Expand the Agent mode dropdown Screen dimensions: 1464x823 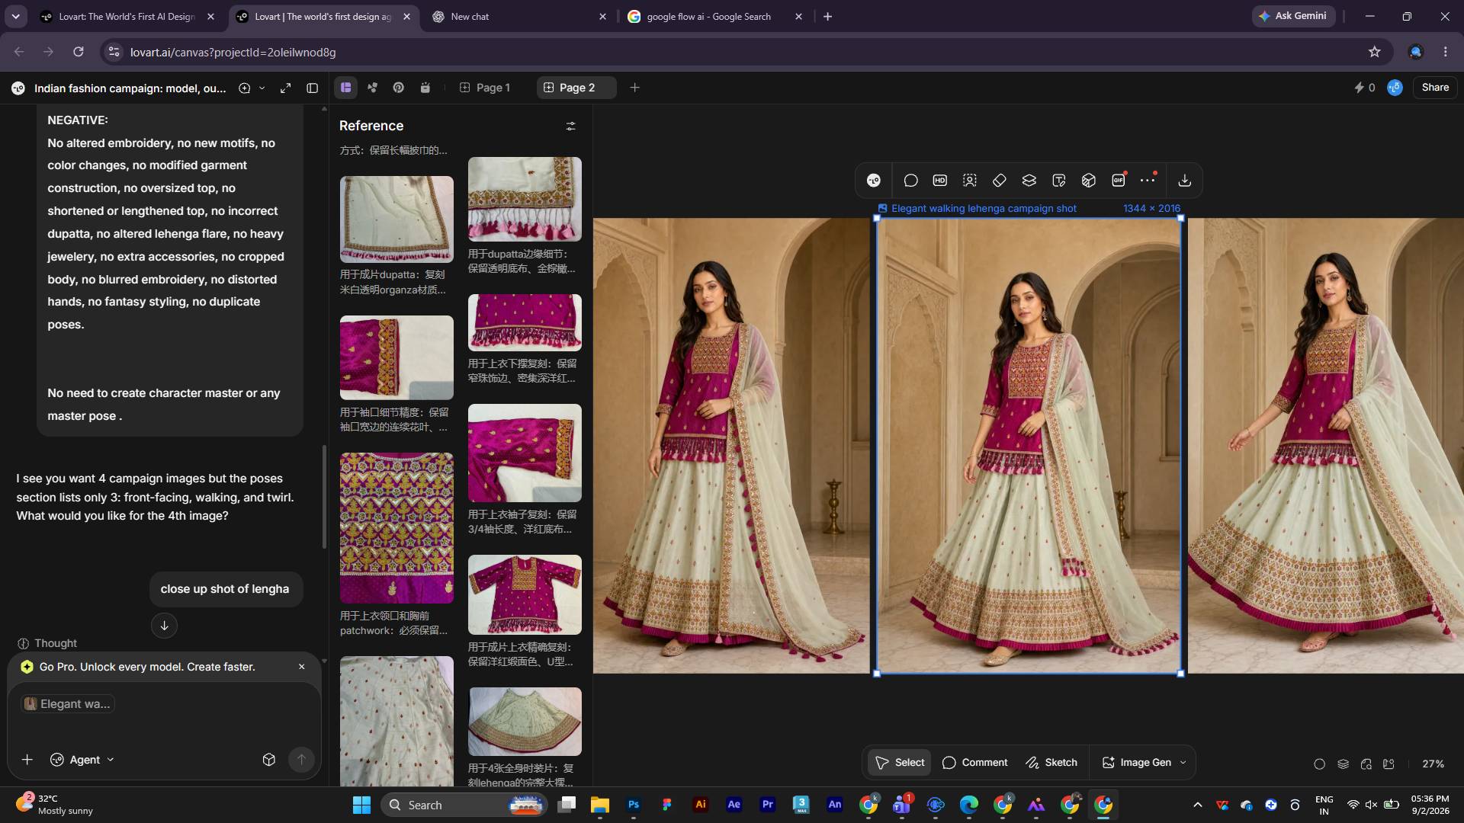point(82,760)
